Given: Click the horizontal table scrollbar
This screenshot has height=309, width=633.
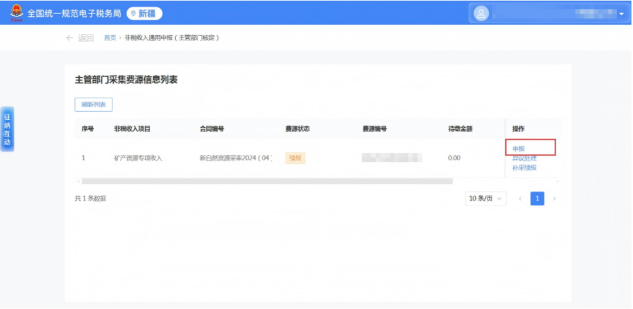Looking at the screenshot, I should [267, 181].
